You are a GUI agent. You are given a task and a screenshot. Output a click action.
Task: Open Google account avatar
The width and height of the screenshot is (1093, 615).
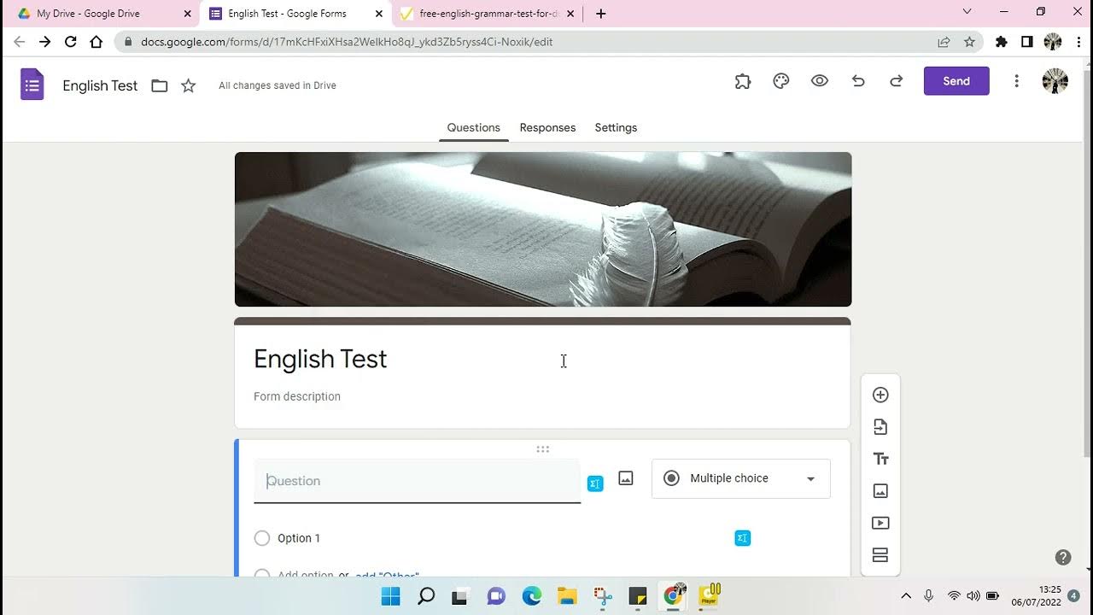(x=1055, y=81)
